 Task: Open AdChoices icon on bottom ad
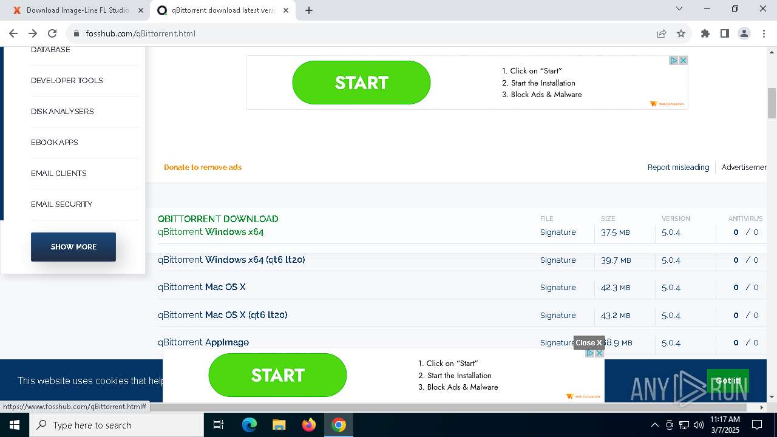pyautogui.click(x=590, y=353)
